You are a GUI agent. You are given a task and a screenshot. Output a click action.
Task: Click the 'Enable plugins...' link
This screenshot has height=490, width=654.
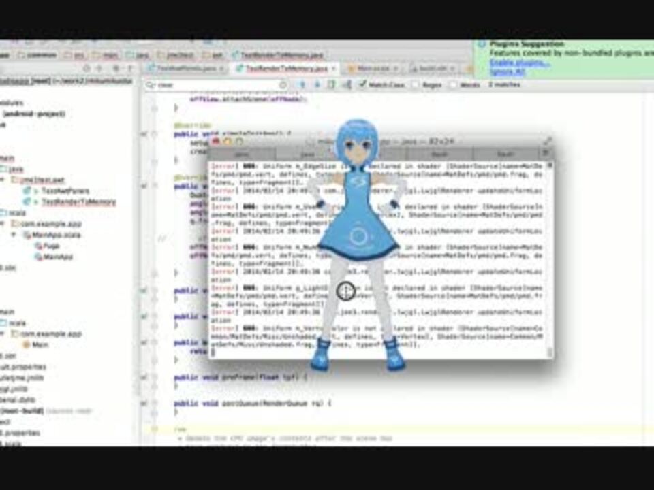click(519, 63)
